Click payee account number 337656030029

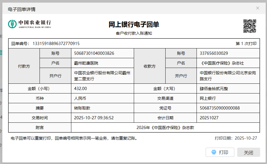tap(214, 53)
